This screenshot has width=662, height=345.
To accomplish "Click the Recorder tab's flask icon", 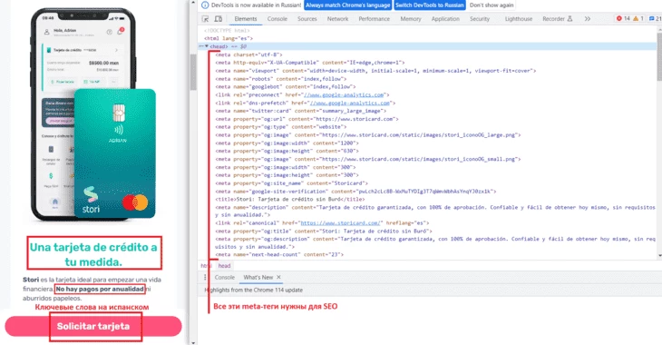I will pyautogui.click(x=570, y=18).
